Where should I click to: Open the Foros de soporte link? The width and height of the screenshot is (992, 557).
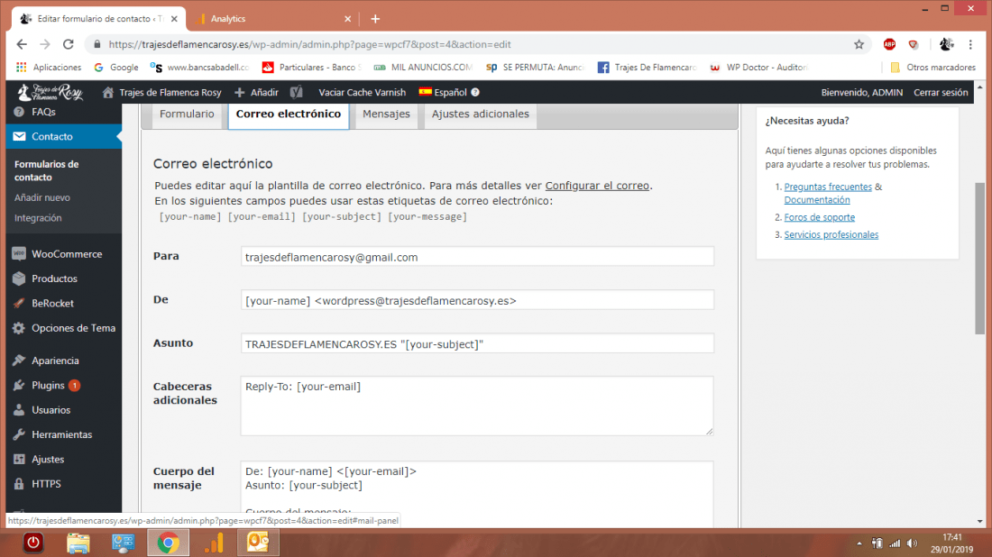pos(819,217)
